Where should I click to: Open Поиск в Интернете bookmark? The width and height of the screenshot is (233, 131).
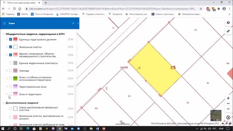point(42,14)
